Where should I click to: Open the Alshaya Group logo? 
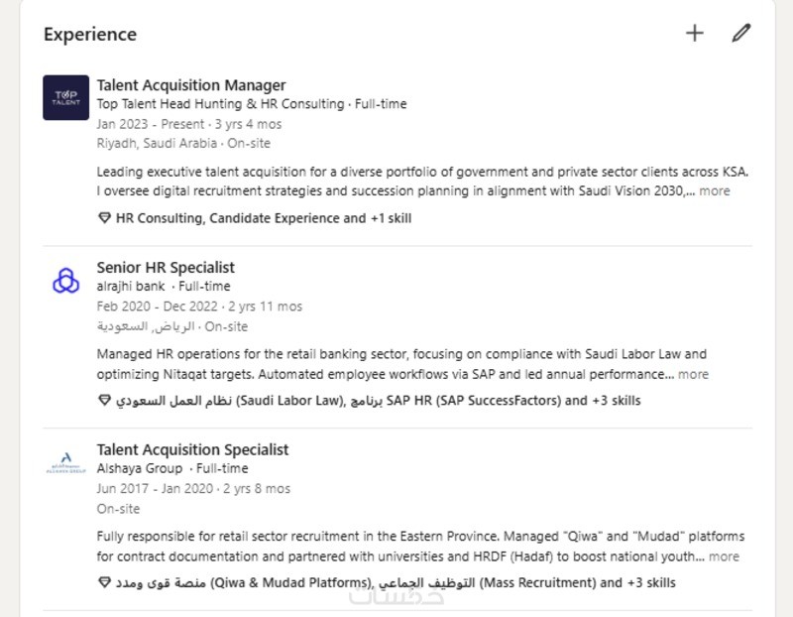click(x=65, y=463)
